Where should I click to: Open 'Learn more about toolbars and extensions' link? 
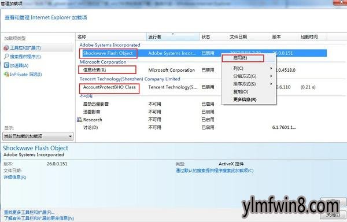39,218
